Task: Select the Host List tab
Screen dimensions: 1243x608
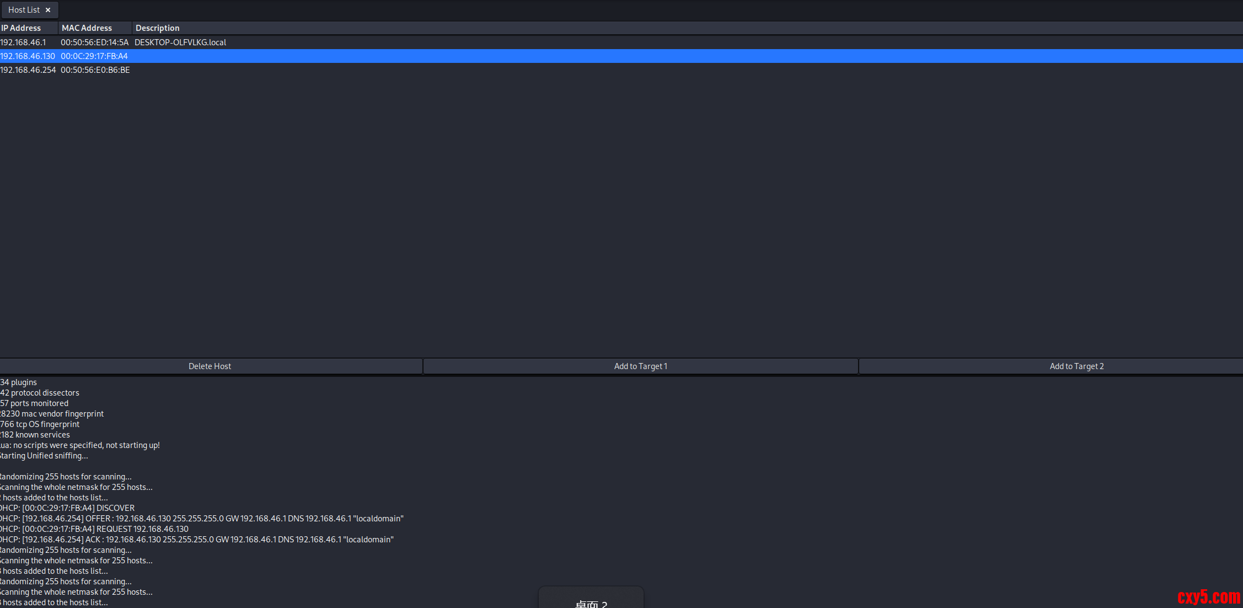Action: 24,10
